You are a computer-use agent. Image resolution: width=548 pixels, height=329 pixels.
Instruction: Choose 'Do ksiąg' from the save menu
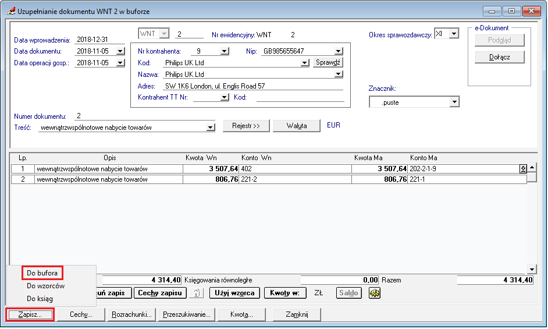[40, 299]
